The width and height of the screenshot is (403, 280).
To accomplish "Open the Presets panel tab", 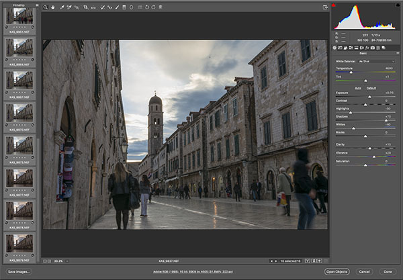I will [378, 48].
